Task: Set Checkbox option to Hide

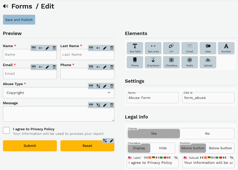Action: 163,148
